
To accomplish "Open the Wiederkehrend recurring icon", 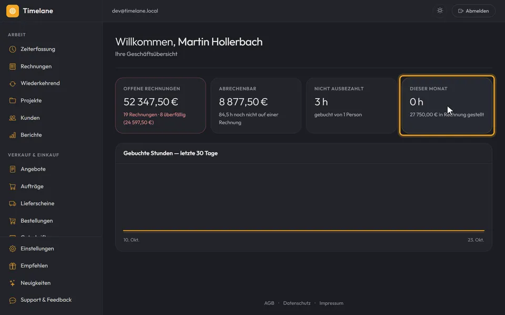I will 13,83.
